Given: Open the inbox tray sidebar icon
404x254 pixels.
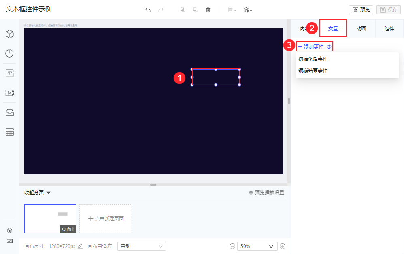Looking at the screenshot, I should click(x=10, y=113).
